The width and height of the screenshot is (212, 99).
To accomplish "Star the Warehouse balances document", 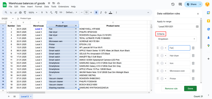I will coord(49,3).
